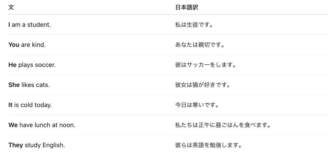Click the 文 column header

pos(11,8)
